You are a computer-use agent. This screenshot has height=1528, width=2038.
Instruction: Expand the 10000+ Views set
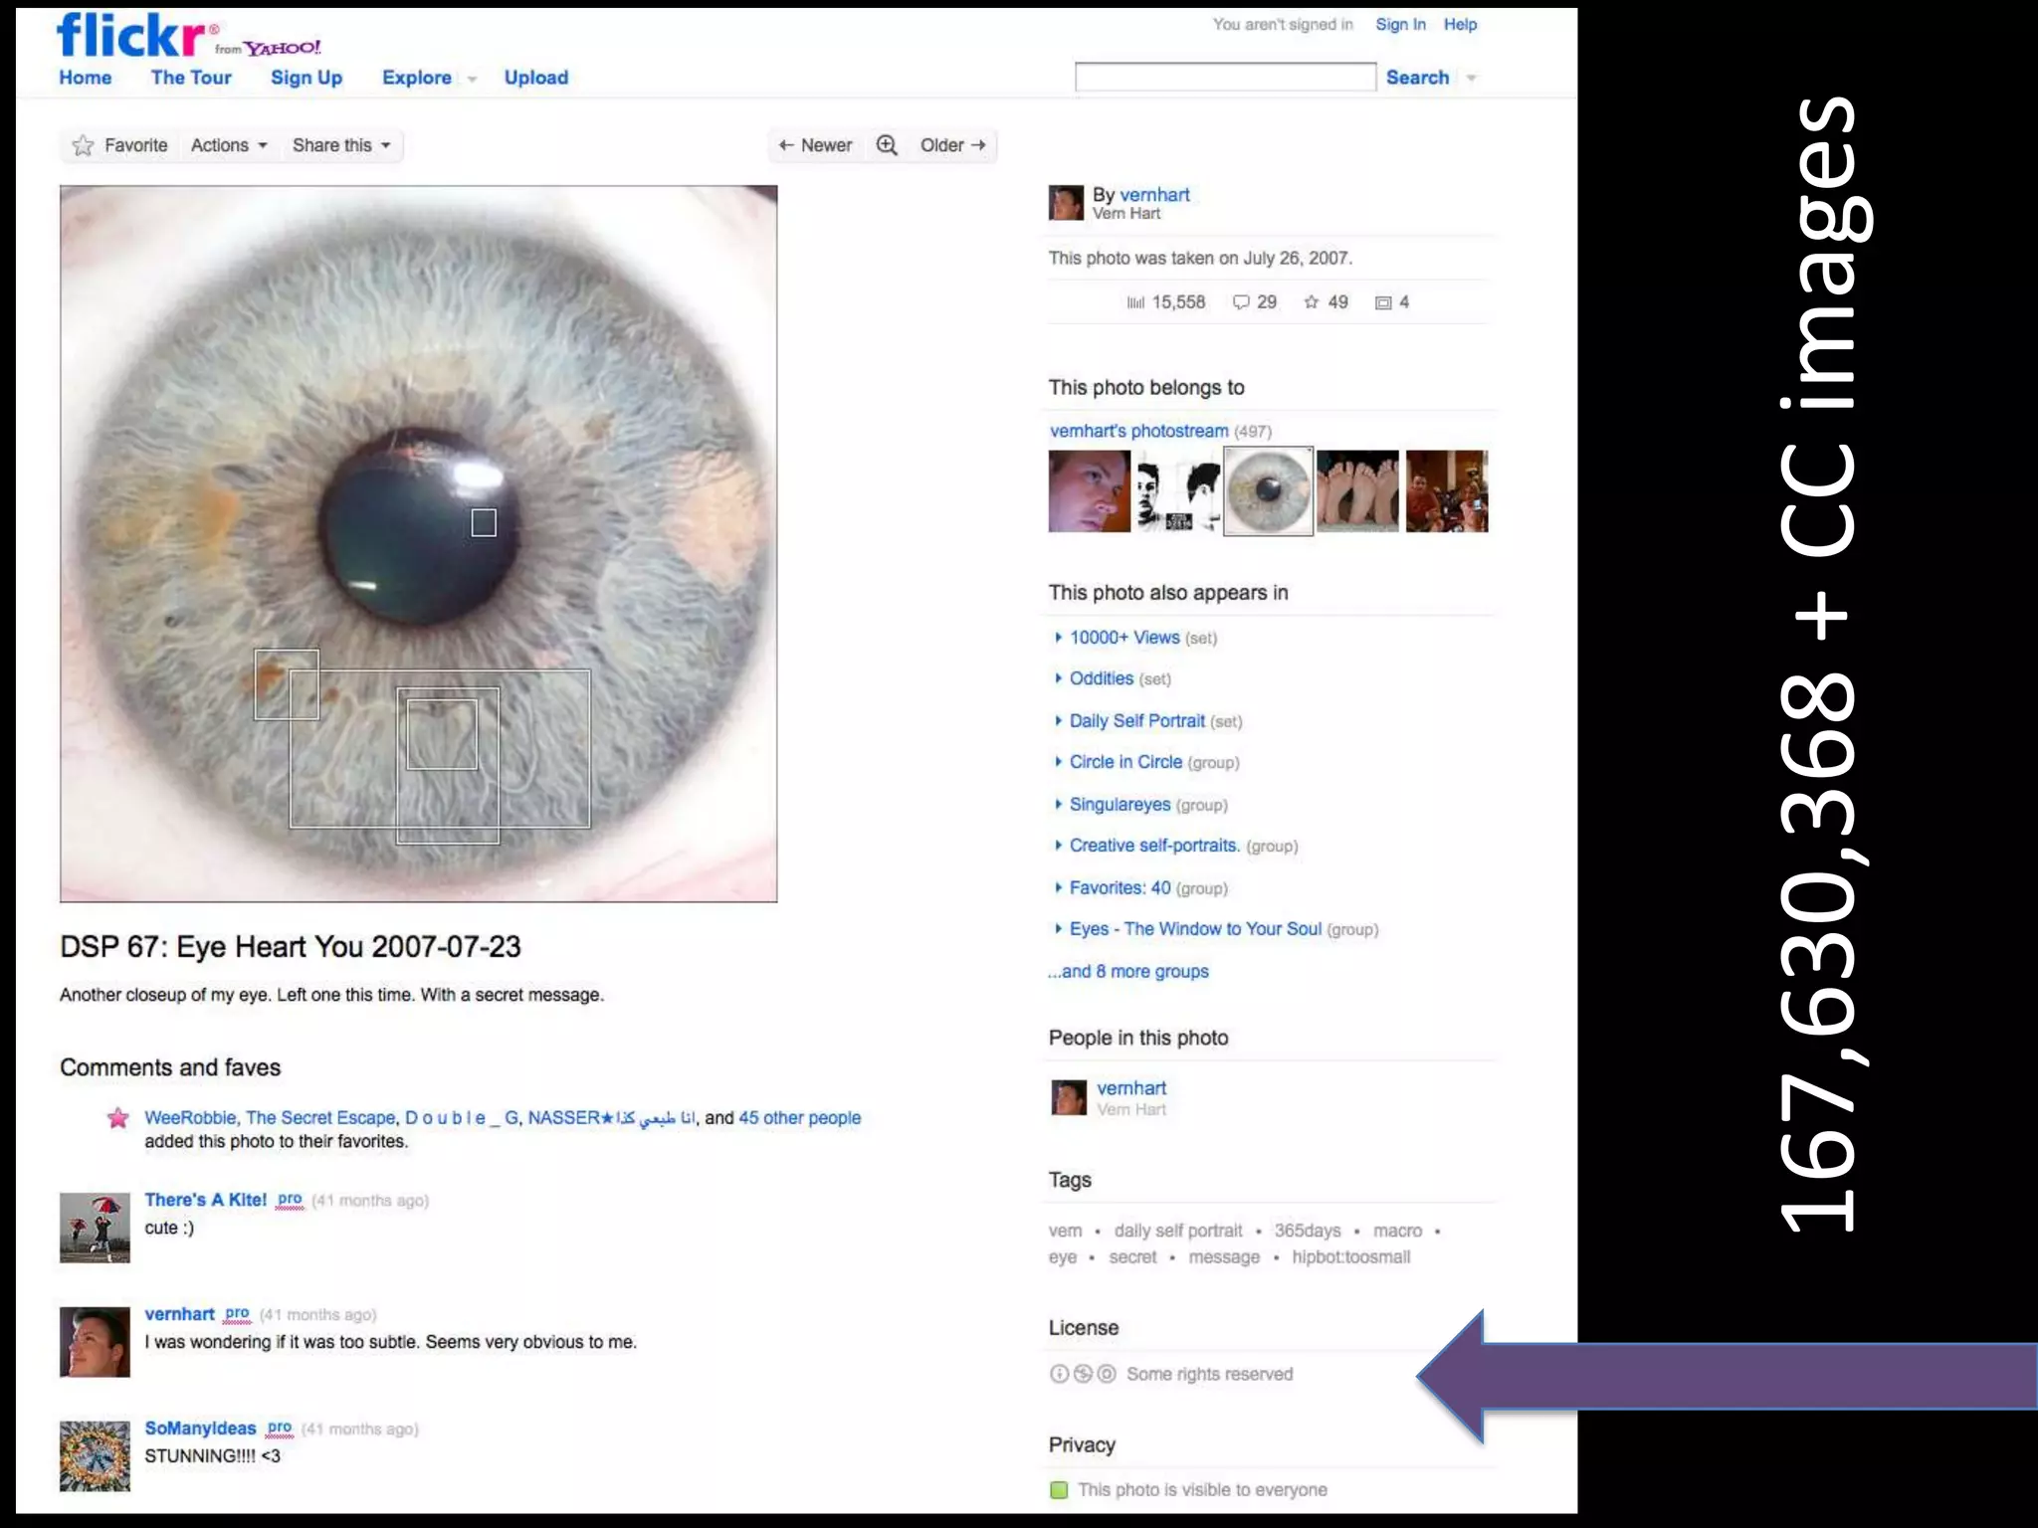click(x=1058, y=638)
